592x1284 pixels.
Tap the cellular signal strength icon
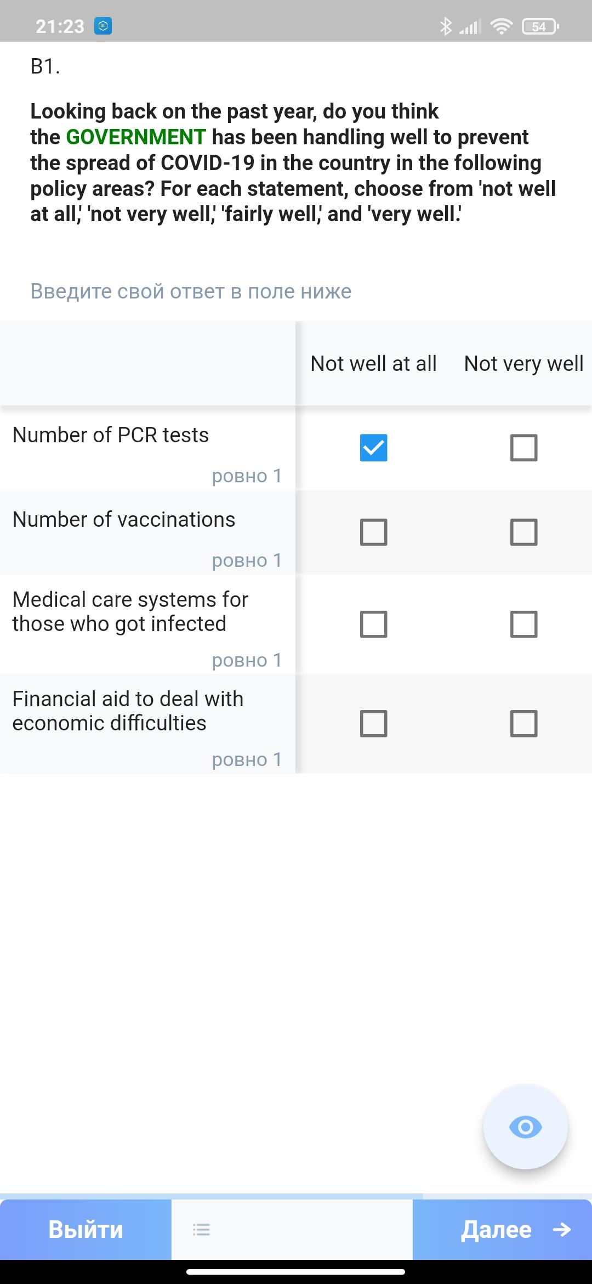pos(470,26)
